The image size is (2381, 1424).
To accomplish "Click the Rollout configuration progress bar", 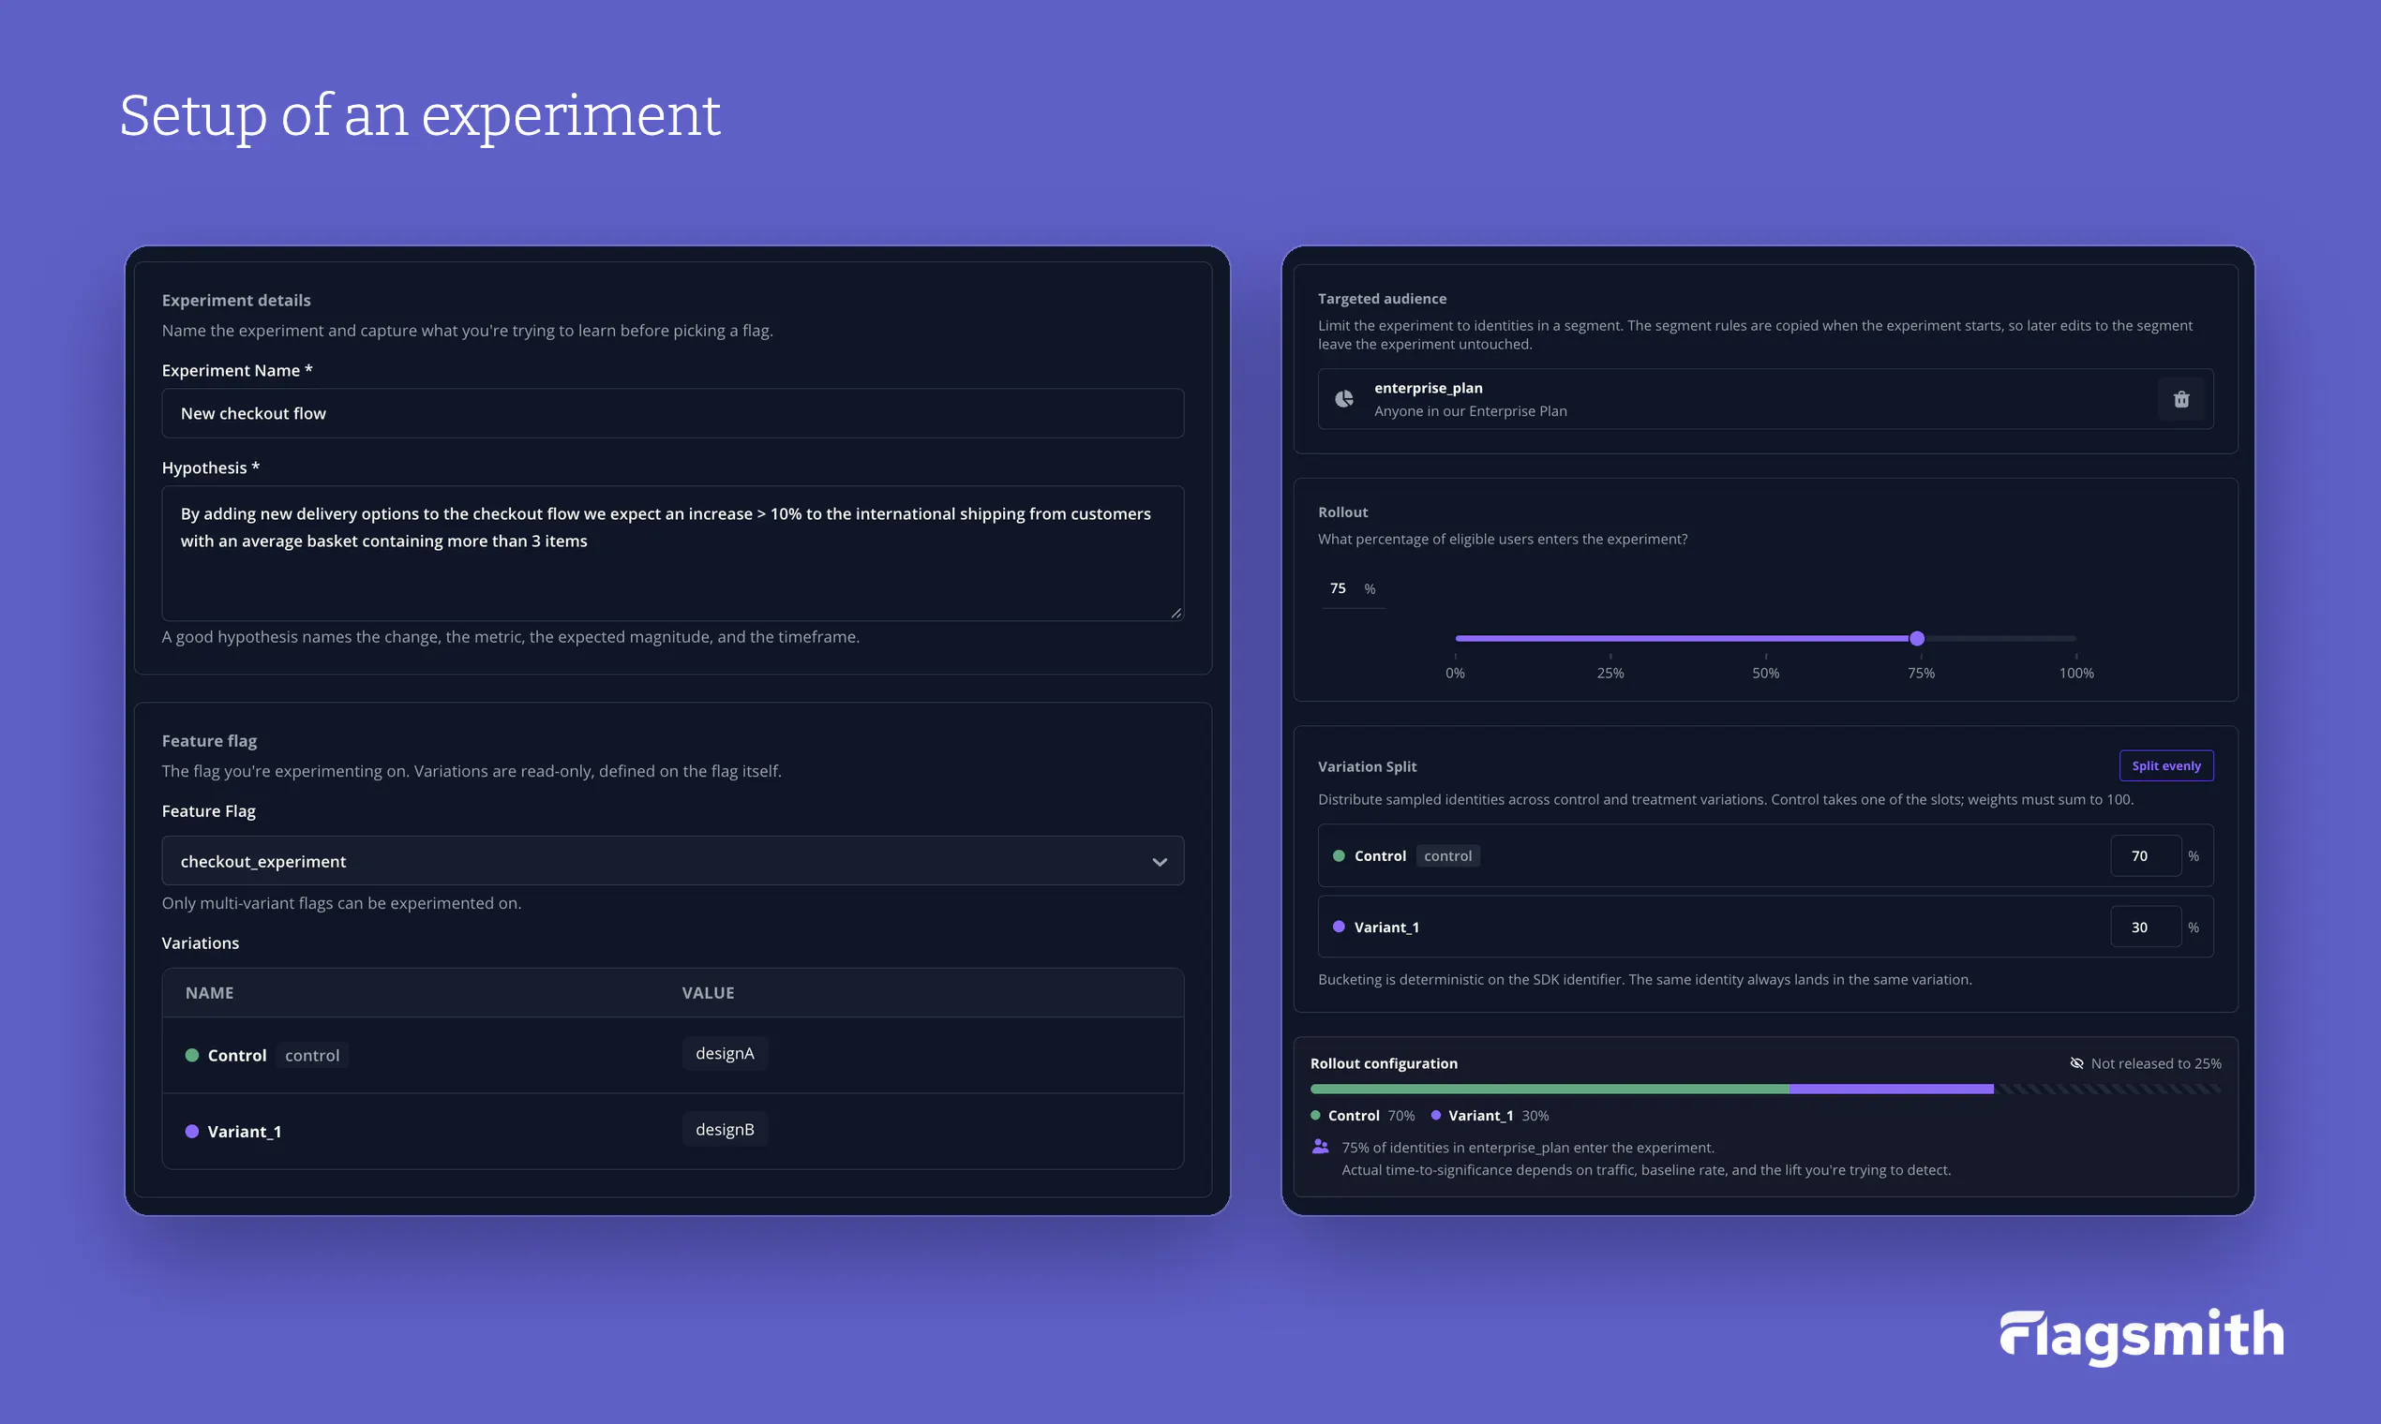I will [x=1764, y=1090].
